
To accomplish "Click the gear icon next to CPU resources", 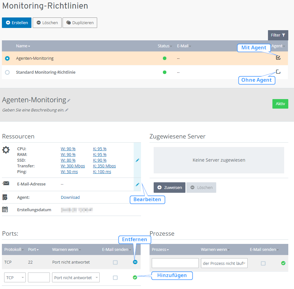I will pyautogui.click(x=6, y=150).
